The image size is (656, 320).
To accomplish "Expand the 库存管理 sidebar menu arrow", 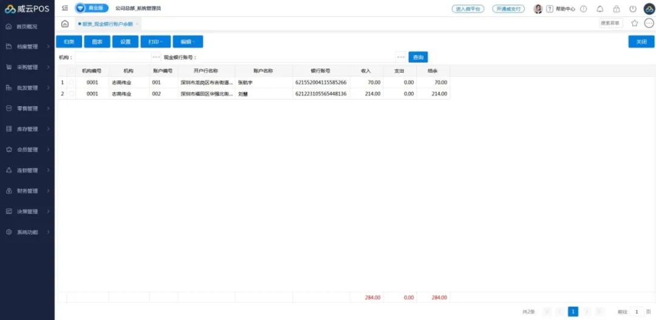I will (49, 129).
